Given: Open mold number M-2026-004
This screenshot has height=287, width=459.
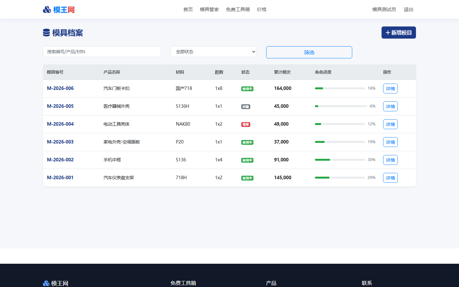Looking at the screenshot, I should (60, 124).
